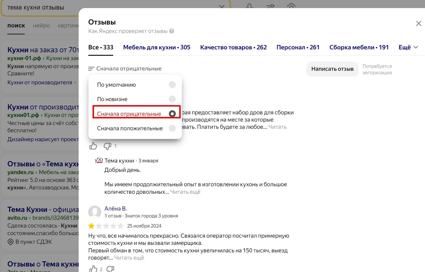Open the Тема Кухни - официальный avito result
This screenshot has width=425, height=272.
43,209
